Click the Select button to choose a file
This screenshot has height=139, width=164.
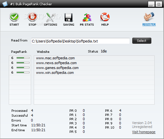[x=142, y=41]
